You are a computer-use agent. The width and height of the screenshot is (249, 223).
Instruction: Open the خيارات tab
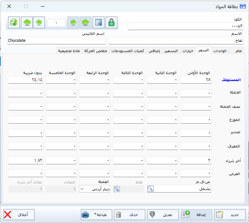tap(188, 51)
